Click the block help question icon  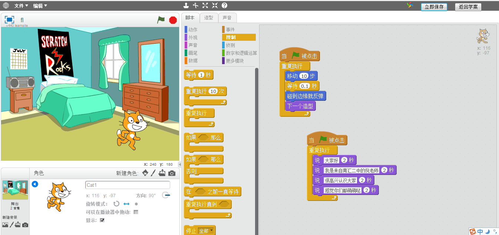(x=224, y=6)
